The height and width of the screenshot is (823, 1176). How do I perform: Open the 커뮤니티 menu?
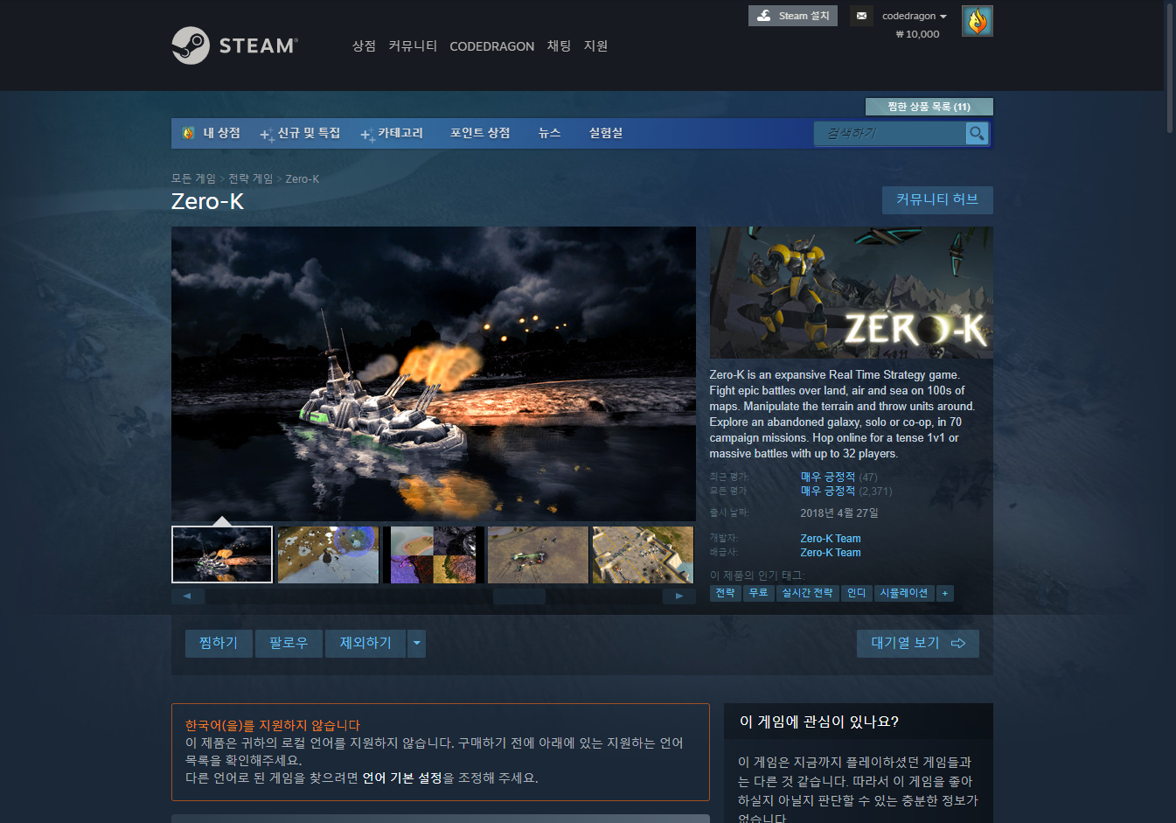pyautogui.click(x=413, y=45)
